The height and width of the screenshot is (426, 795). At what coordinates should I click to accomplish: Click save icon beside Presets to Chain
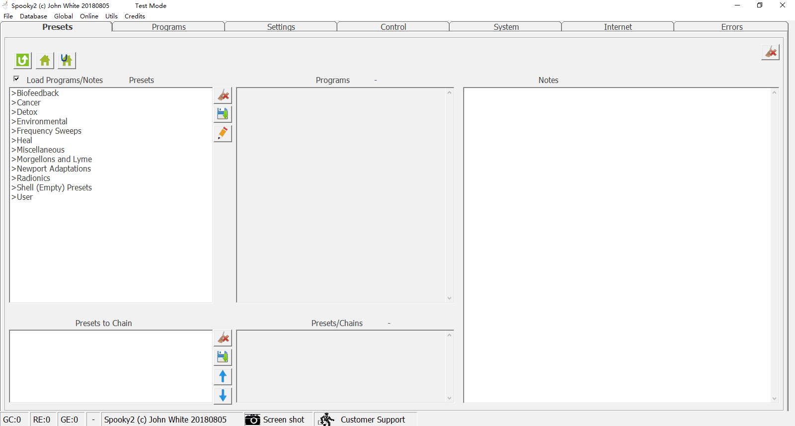(223, 357)
